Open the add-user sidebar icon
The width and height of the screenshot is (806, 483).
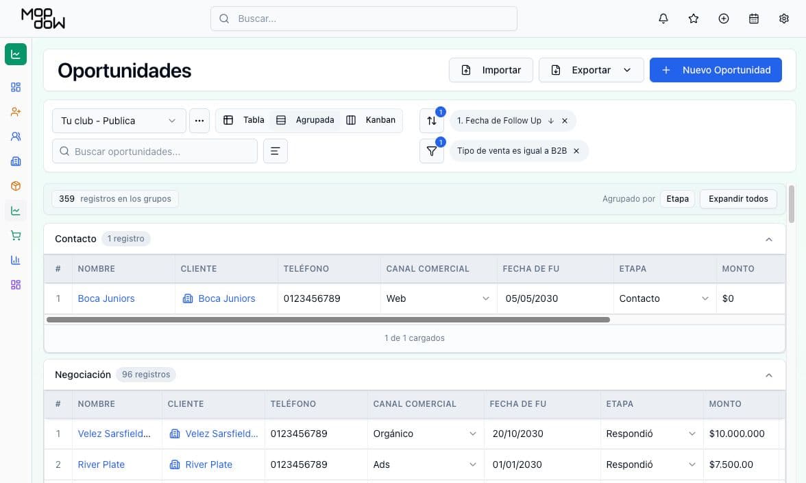(15, 112)
